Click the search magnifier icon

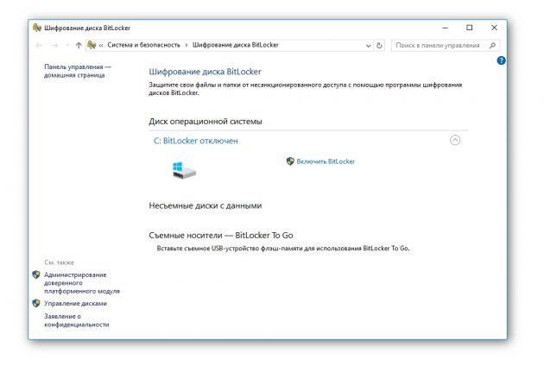(x=492, y=46)
